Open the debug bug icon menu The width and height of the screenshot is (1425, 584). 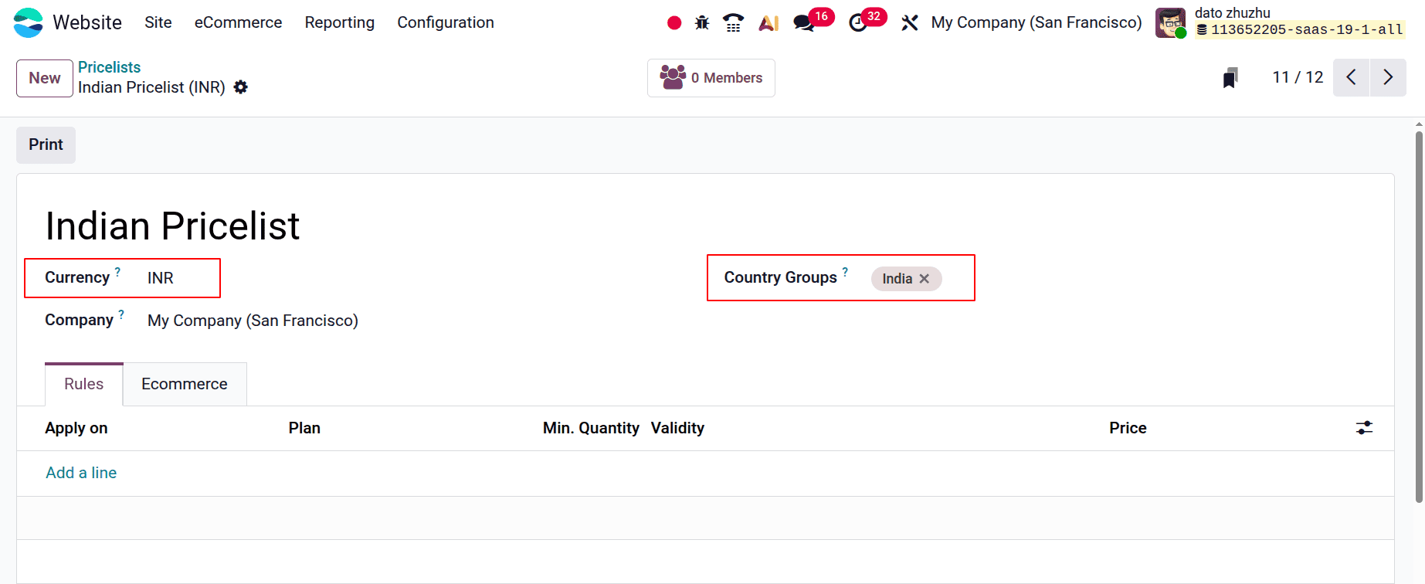(702, 23)
